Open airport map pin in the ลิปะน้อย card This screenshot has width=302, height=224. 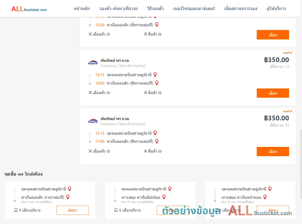click(170, 189)
